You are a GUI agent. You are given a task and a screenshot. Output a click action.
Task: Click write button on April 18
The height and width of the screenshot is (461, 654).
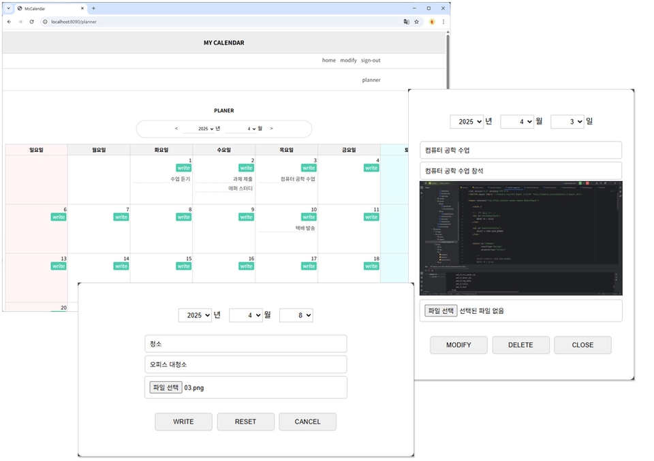371,266
